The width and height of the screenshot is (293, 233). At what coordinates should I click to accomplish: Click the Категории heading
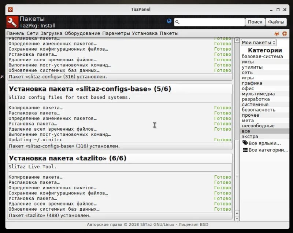click(265, 50)
